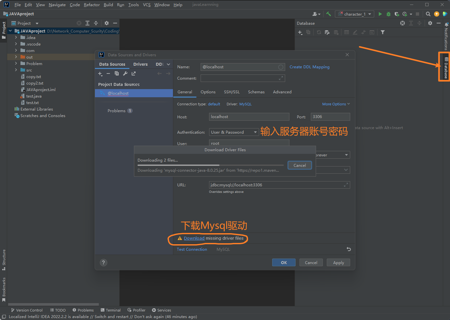The height and width of the screenshot is (320, 450).
Task: Click the Database panel filter icon
Action: 383,33
